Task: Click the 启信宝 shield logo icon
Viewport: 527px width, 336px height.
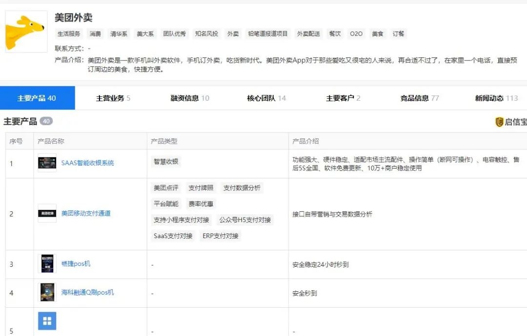Action: pyautogui.click(x=500, y=122)
